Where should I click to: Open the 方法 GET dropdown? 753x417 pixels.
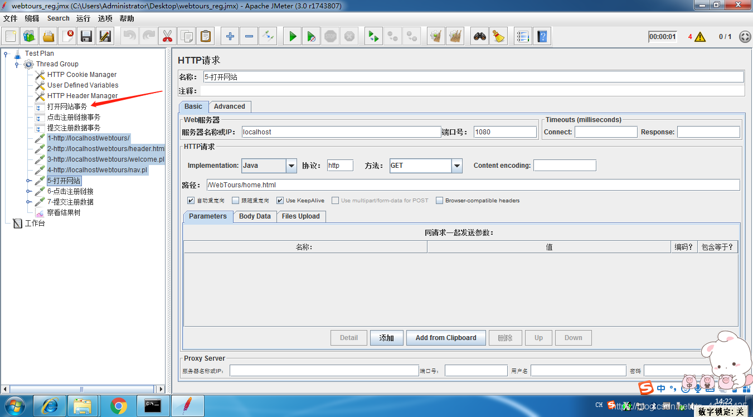[457, 166]
